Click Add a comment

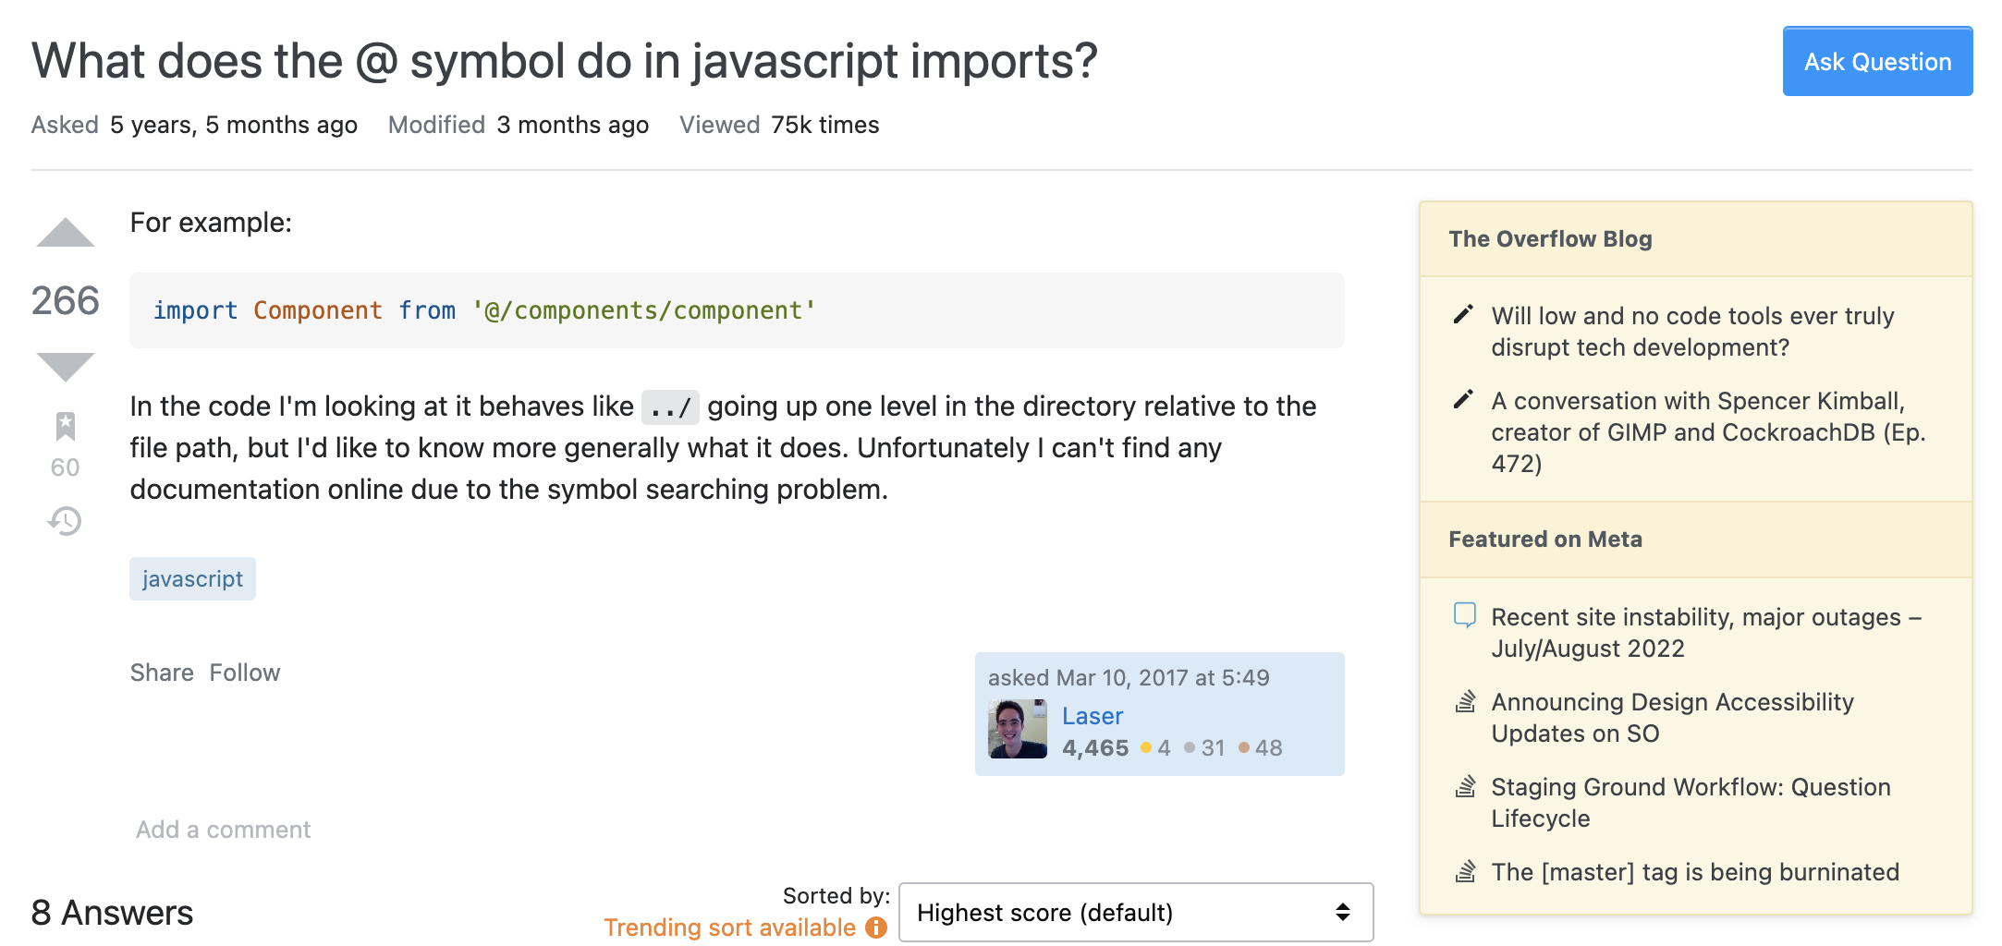tap(223, 830)
